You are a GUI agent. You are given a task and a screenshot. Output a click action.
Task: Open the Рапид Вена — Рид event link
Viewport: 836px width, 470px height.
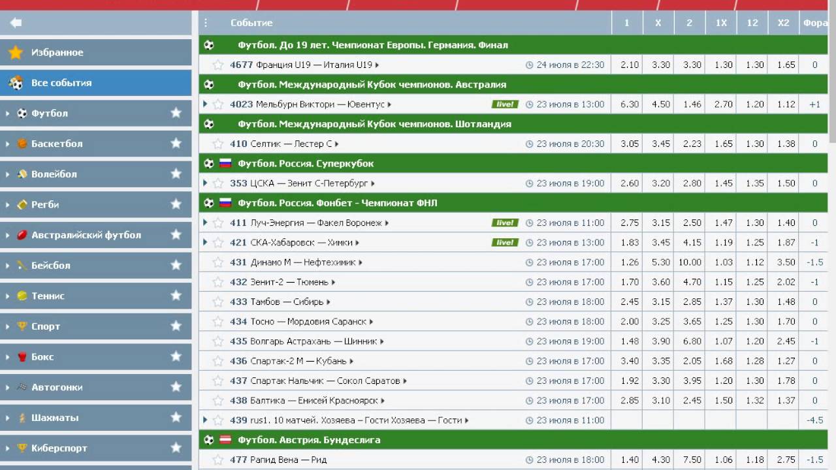pyautogui.click(x=288, y=460)
